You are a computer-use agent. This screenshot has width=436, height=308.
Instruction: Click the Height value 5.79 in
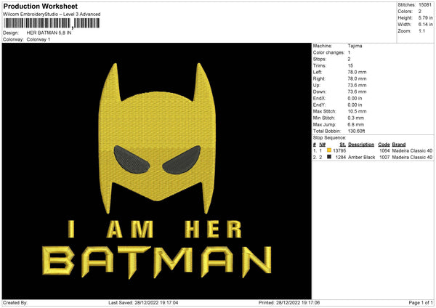click(425, 17)
